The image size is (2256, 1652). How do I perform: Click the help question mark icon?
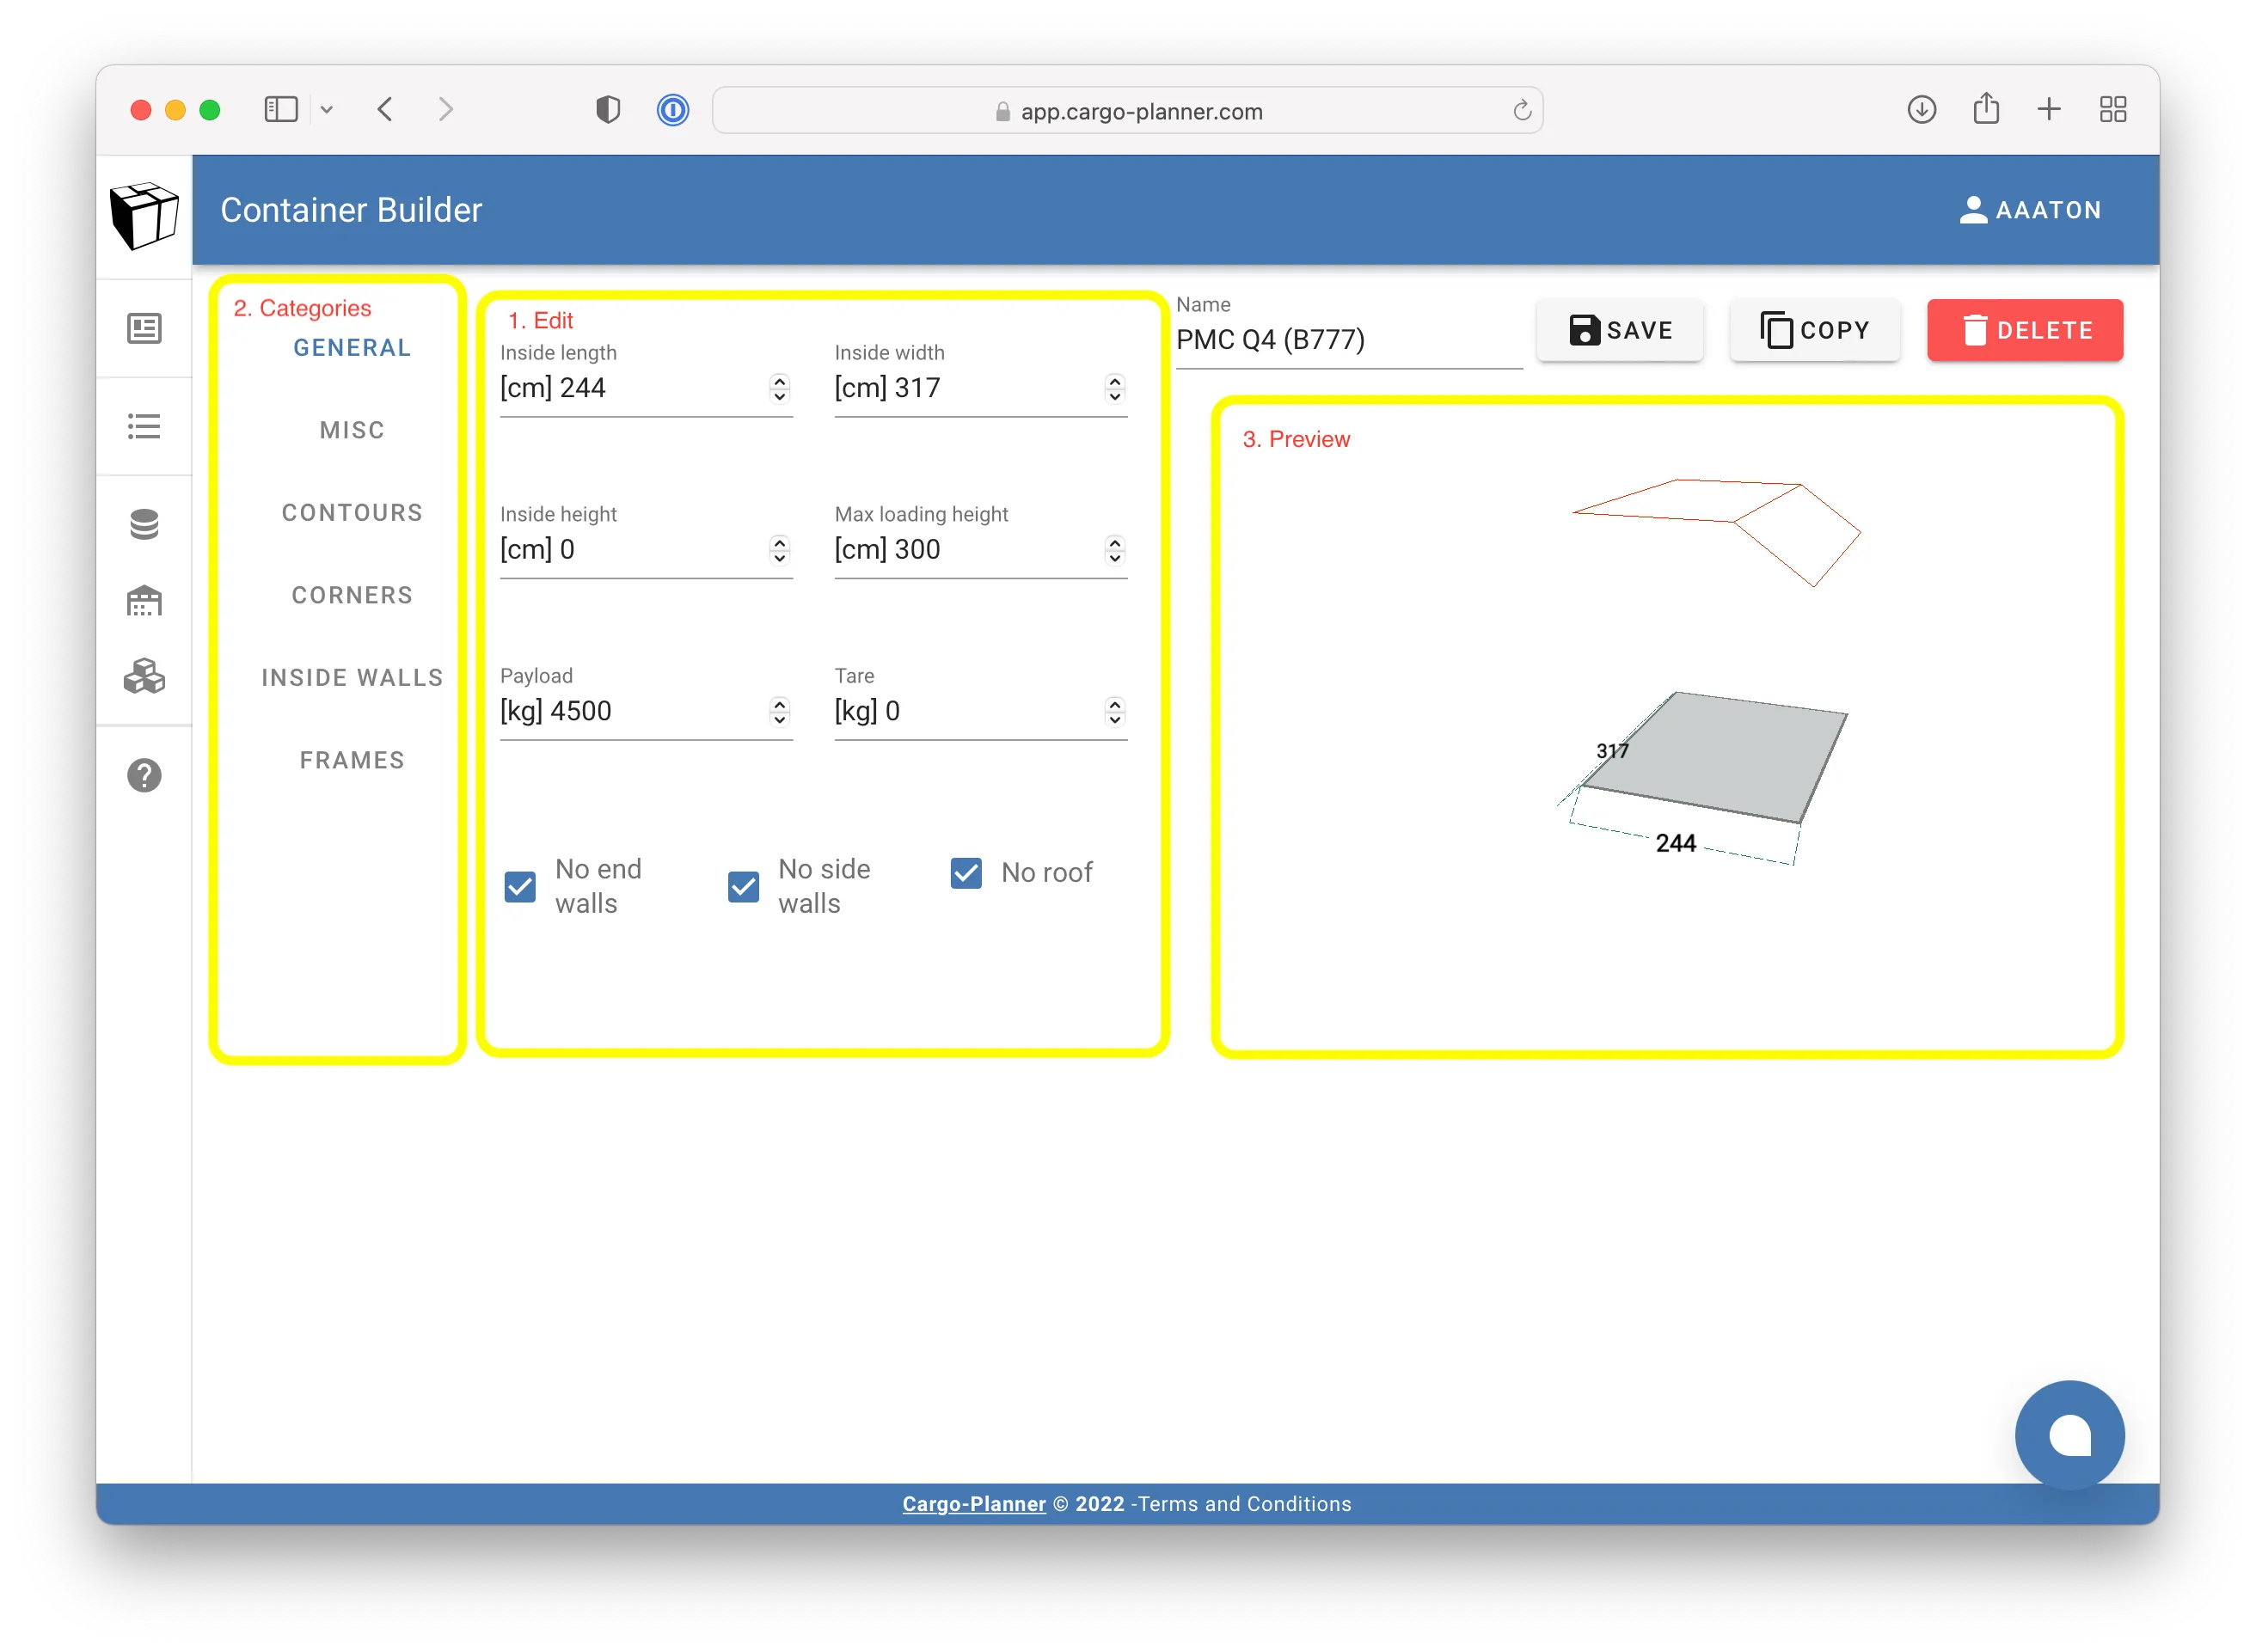145,774
